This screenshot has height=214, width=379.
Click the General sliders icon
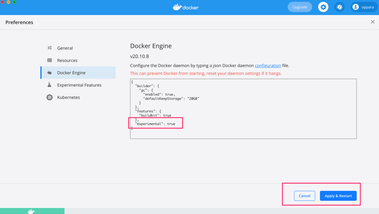[50, 48]
